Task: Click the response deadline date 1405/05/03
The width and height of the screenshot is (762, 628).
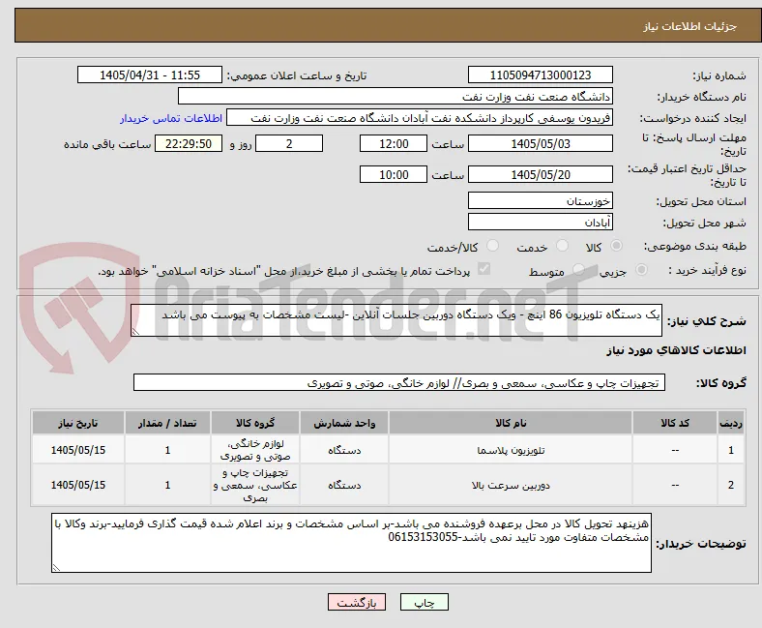Action: pos(541,143)
